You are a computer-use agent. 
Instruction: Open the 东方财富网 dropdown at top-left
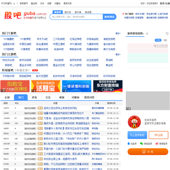8,3
